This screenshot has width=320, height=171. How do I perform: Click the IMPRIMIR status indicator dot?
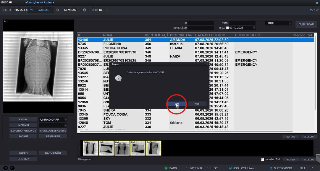187,168
